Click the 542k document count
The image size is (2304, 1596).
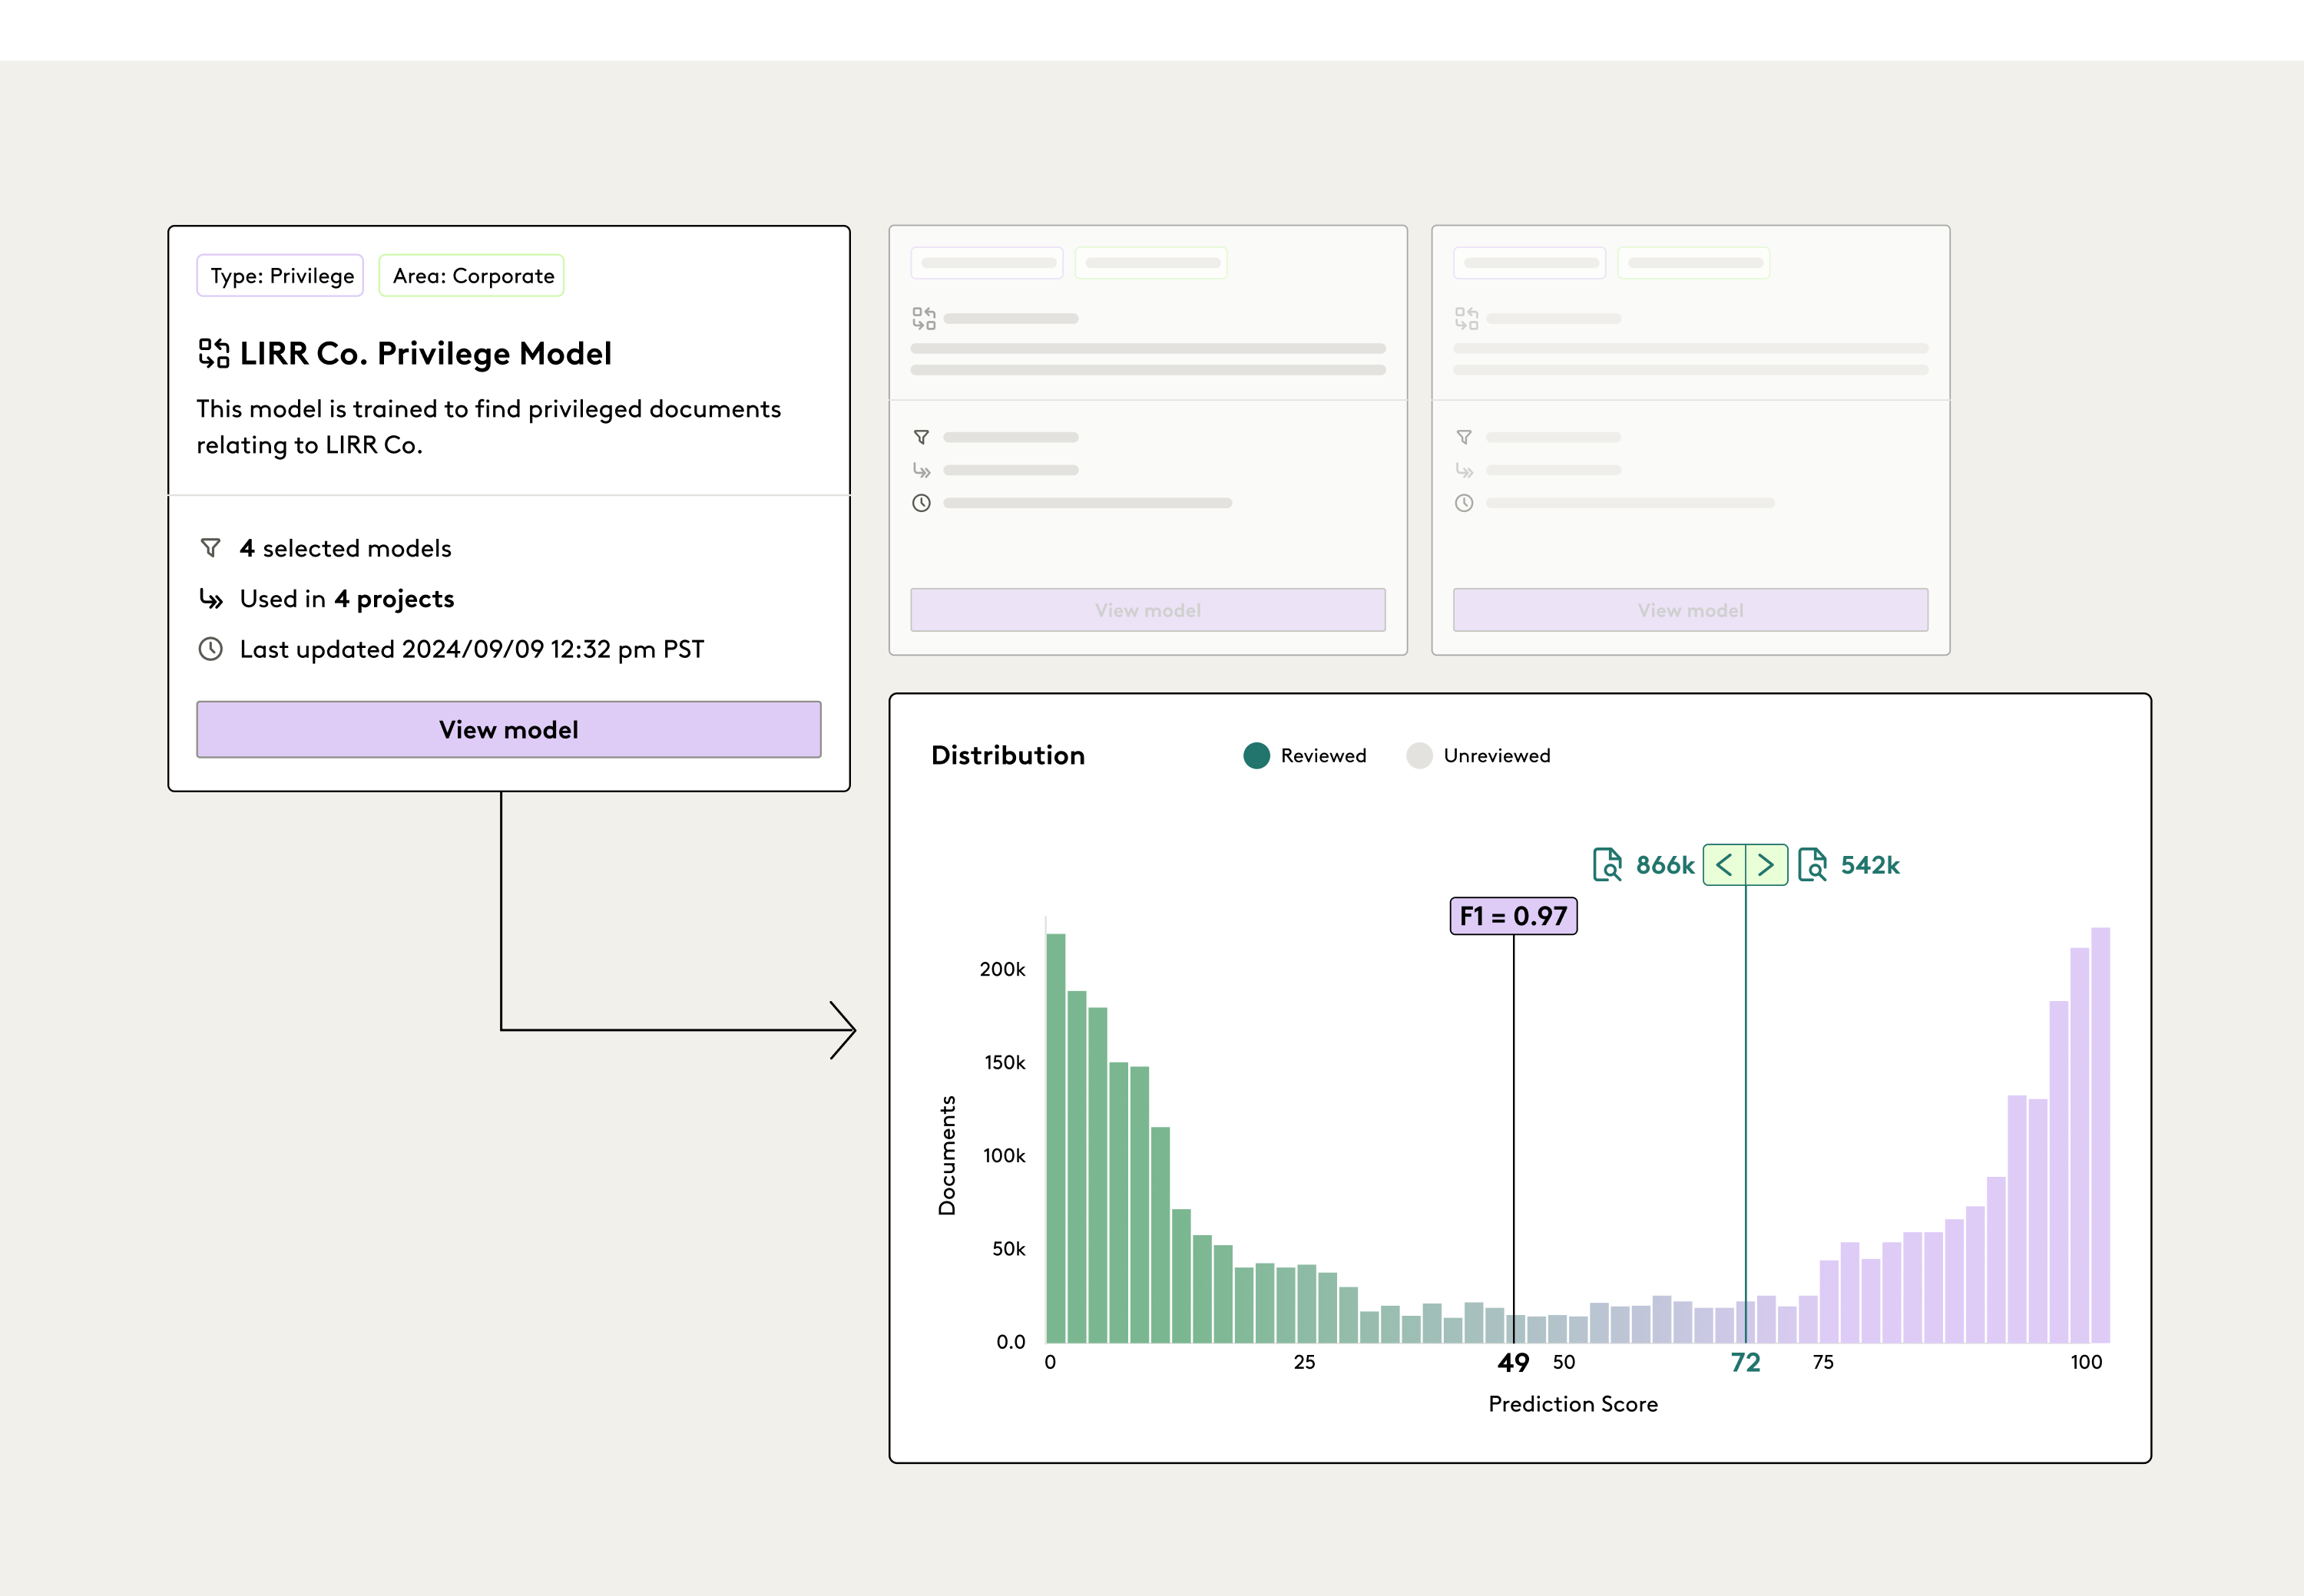[x=1870, y=865]
